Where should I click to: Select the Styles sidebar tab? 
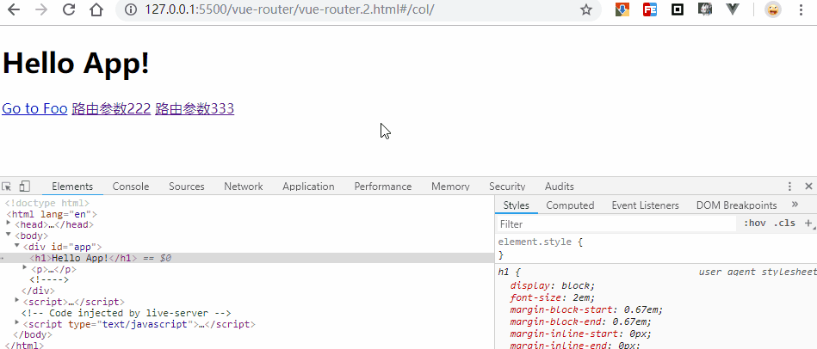[x=517, y=205]
